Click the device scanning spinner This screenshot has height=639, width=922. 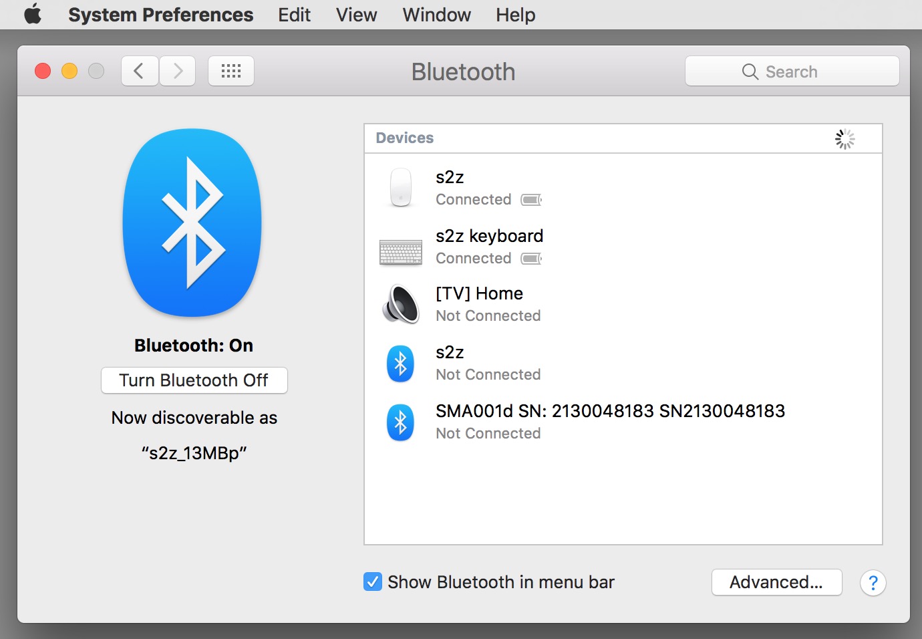click(844, 139)
